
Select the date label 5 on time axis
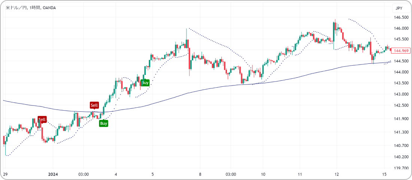[152, 174]
